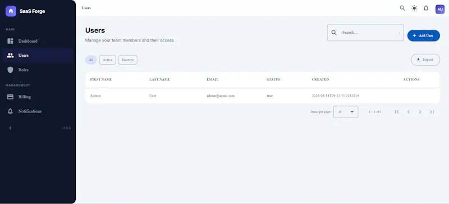Click the 1 – 1 of 1 range label

coord(375,112)
